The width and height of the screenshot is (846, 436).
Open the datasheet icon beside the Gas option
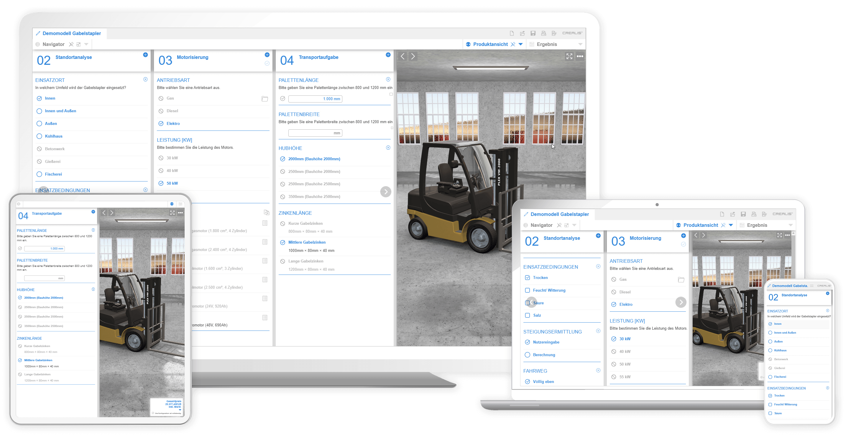[265, 98]
